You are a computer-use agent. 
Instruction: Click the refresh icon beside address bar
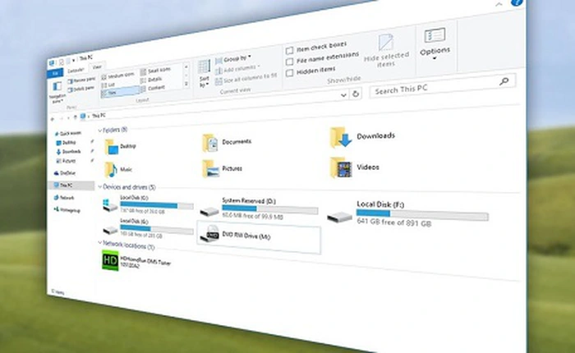356,94
